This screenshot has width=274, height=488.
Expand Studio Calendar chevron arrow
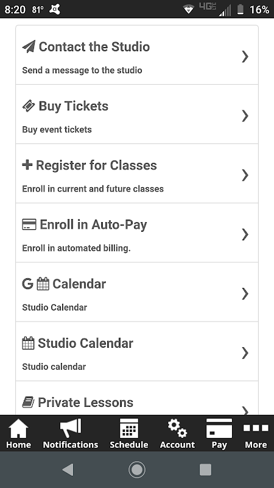point(245,353)
